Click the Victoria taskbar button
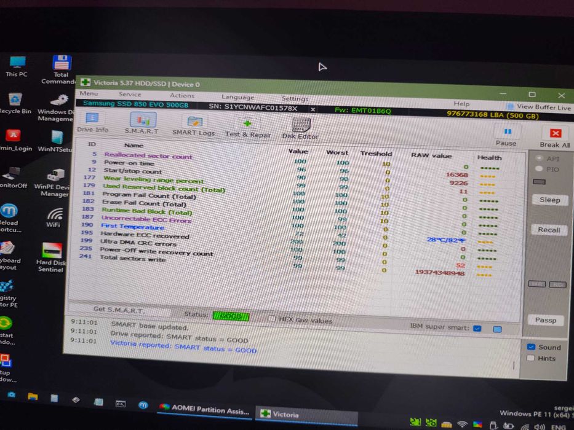This screenshot has height=430, width=574. pyautogui.click(x=306, y=415)
